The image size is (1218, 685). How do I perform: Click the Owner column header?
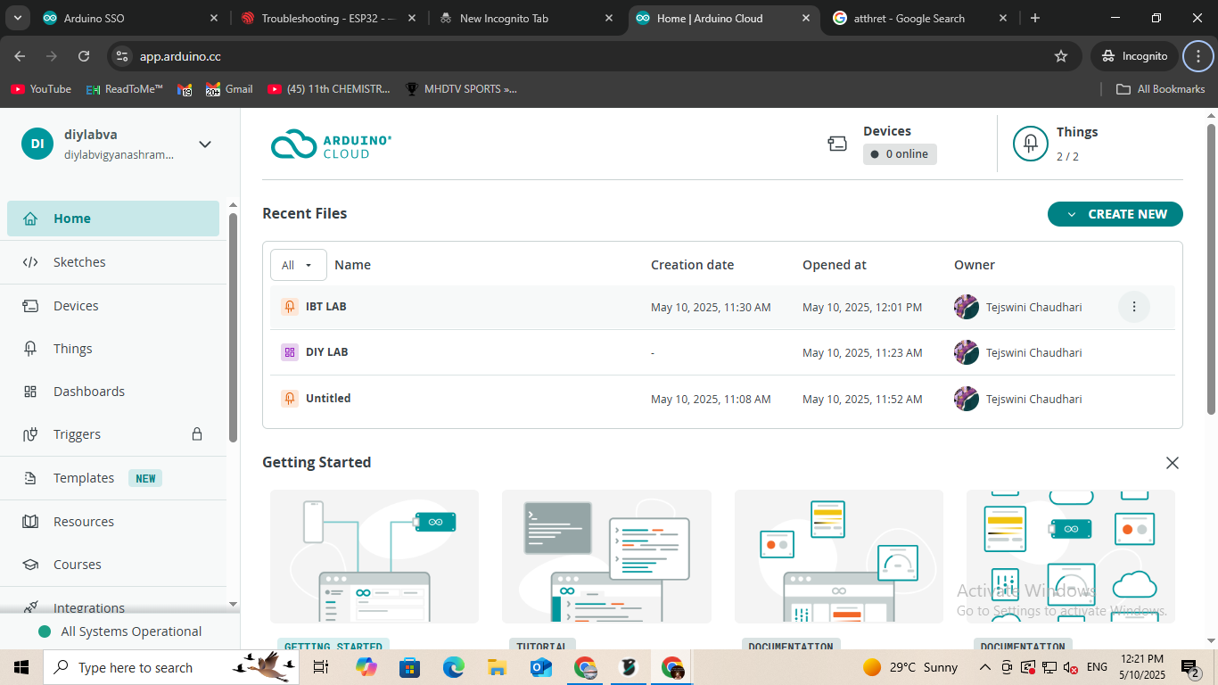[x=975, y=265]
